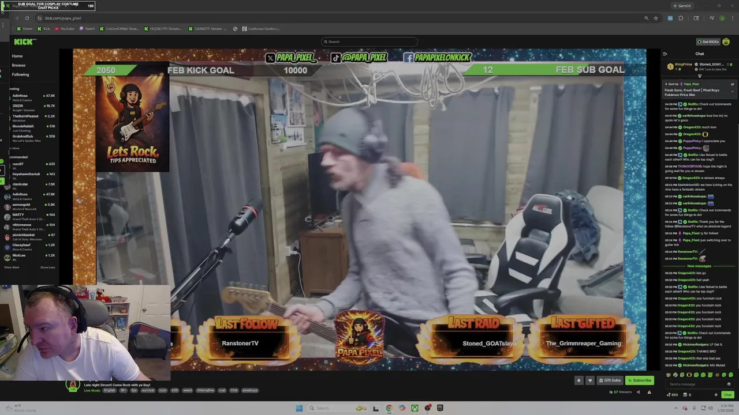
Task: Open NickLee recommended channel
Action: 29,256
